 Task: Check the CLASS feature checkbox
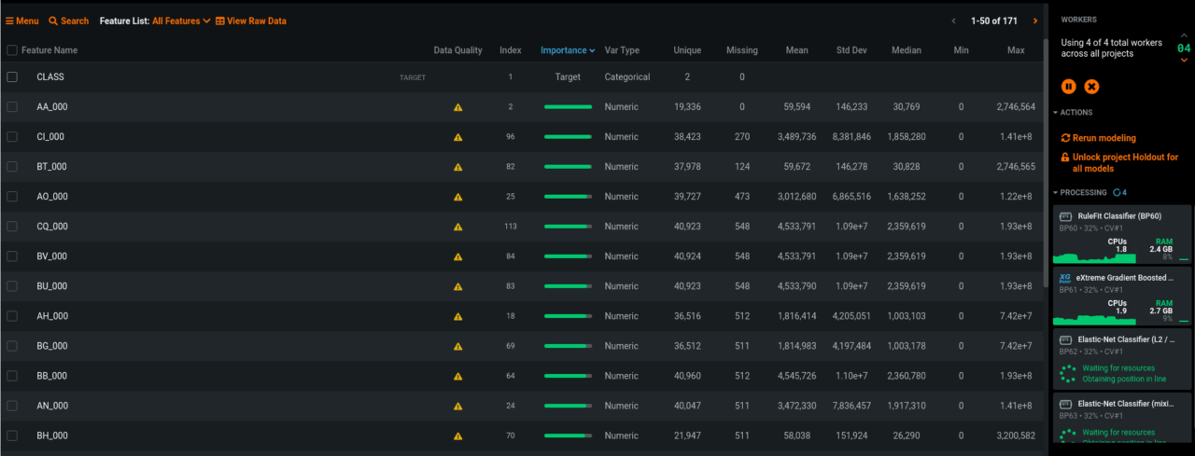(12, 77)
